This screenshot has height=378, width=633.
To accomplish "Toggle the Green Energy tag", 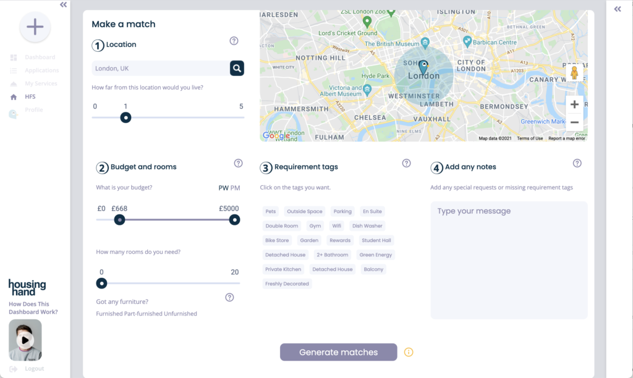I will (x=375, y=255).
